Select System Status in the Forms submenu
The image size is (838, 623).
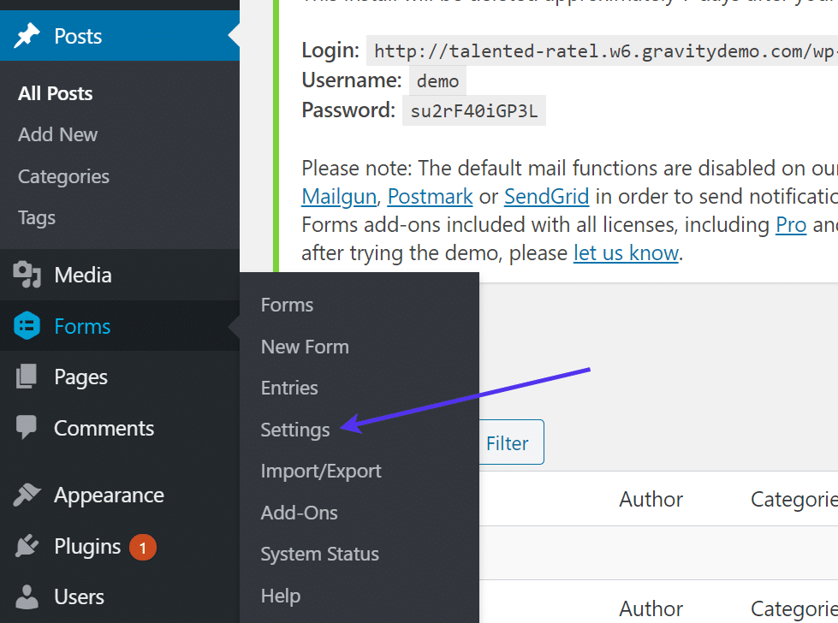[320, 554]
